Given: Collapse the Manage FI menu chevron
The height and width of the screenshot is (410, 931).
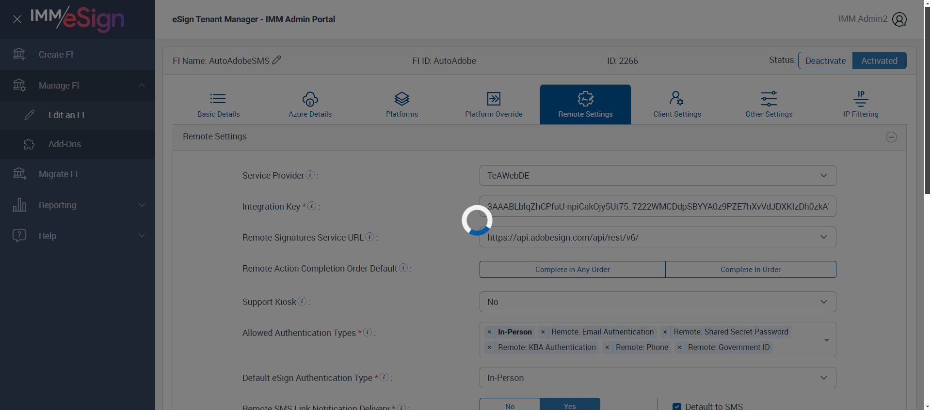Looking at the screenshot, I should (x=142, y=85).
